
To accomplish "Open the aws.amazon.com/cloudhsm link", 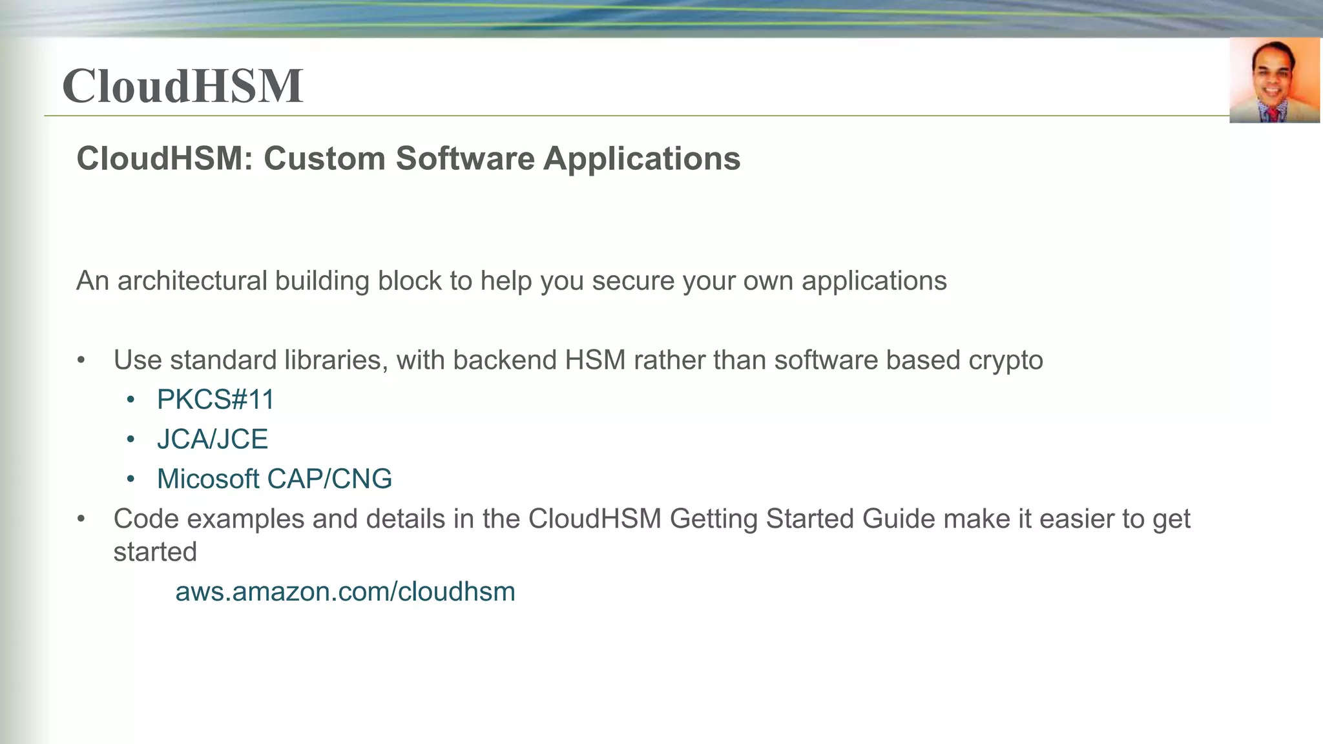I will 345,592.
